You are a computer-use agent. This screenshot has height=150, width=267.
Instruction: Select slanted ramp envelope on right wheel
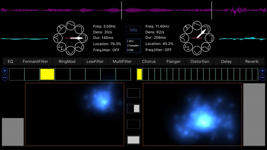(x=197, y=26)
